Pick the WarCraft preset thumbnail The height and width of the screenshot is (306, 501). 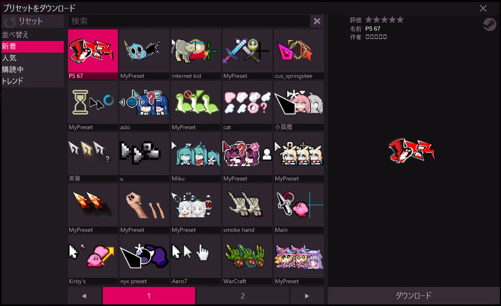point(247,260)
